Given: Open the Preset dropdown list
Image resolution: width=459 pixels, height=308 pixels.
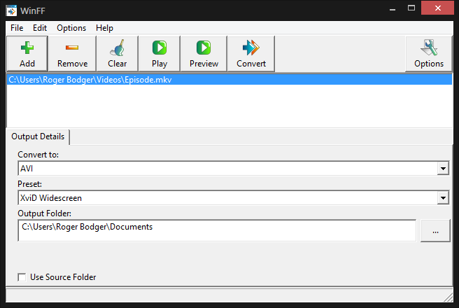Looking at the screenshot, I should point(442,199).
